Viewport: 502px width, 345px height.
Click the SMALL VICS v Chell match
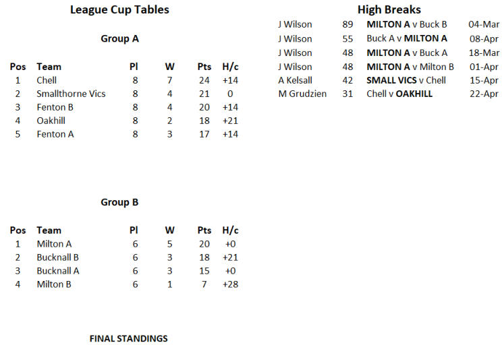click(x=406, y=80)
